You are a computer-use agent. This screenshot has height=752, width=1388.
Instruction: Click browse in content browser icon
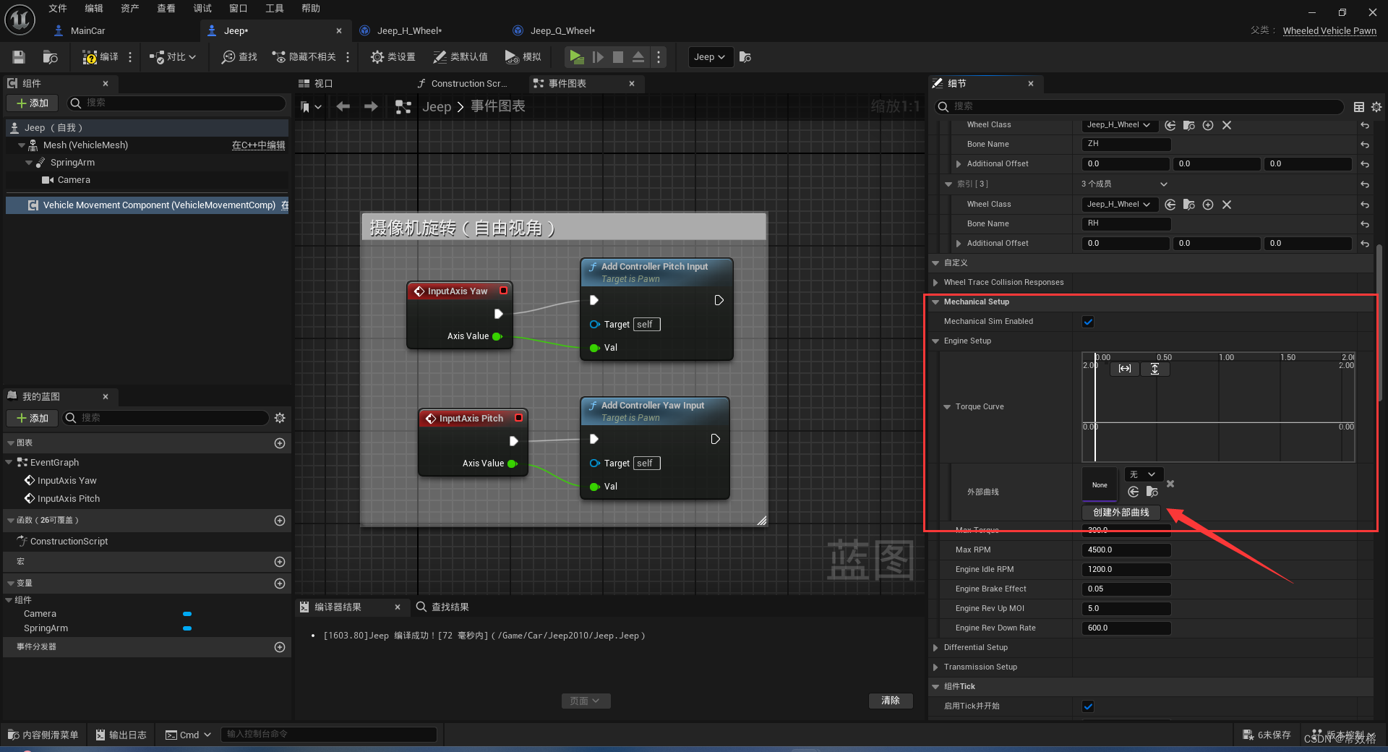point(51,57)
